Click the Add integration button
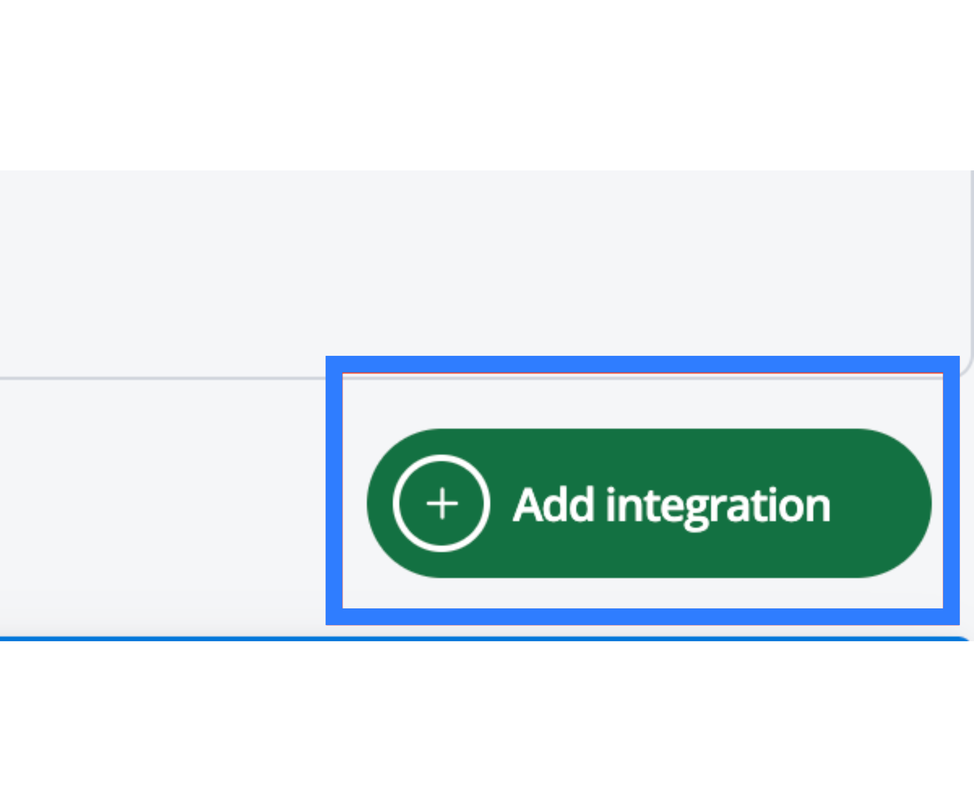This screenshot has height=812, width=974. coord(649,503)
